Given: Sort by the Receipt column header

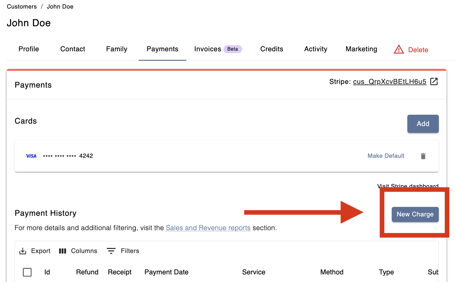Looking at the screenshot, I should (120, 272).
